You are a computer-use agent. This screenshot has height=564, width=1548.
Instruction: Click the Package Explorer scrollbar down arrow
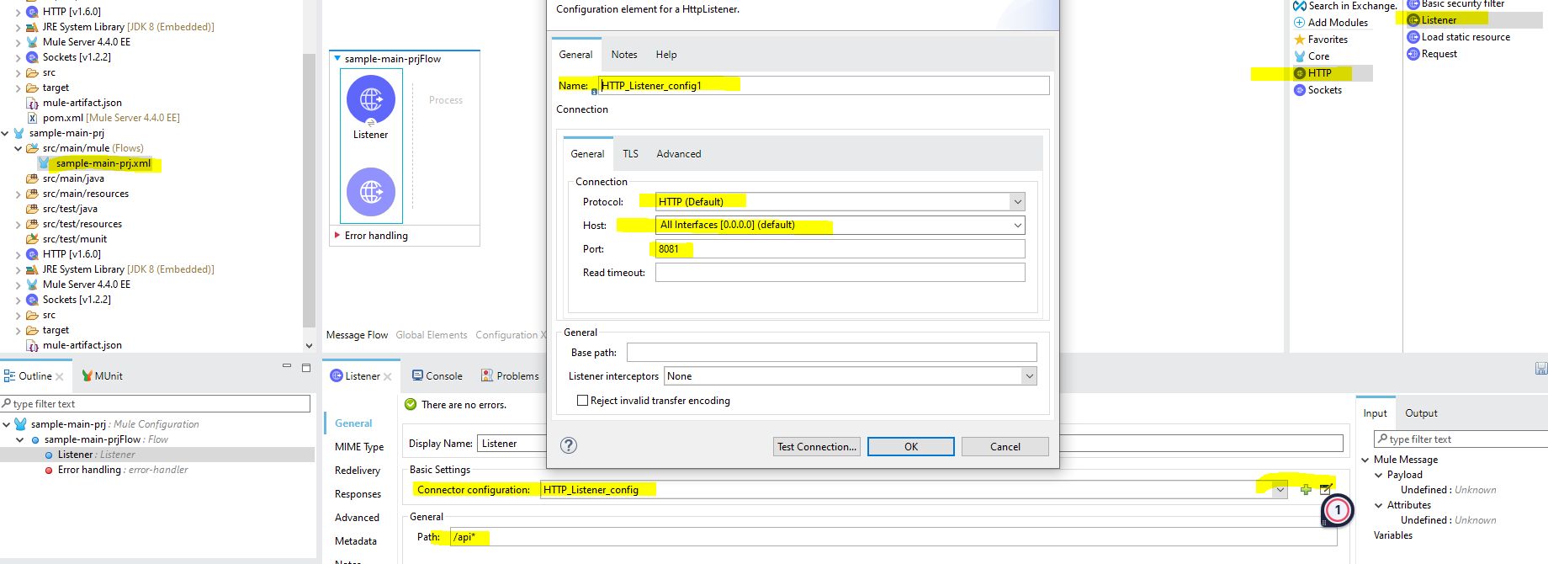click(309, 345)
